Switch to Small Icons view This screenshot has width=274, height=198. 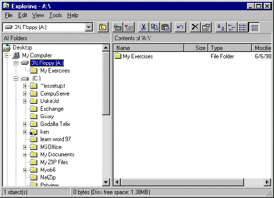click(x=232, y=27)
